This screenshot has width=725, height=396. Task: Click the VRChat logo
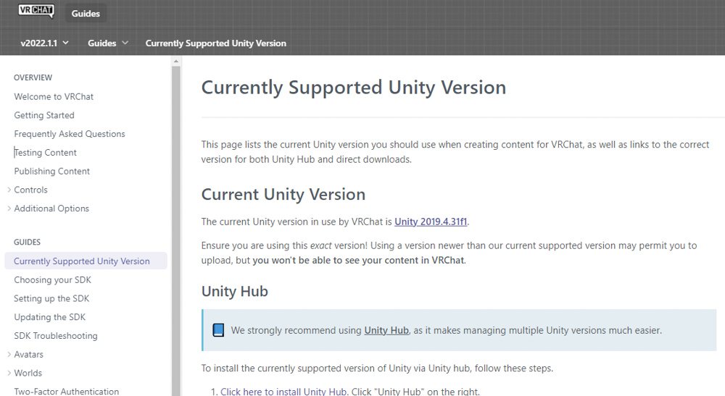click(x=36, y=11)
